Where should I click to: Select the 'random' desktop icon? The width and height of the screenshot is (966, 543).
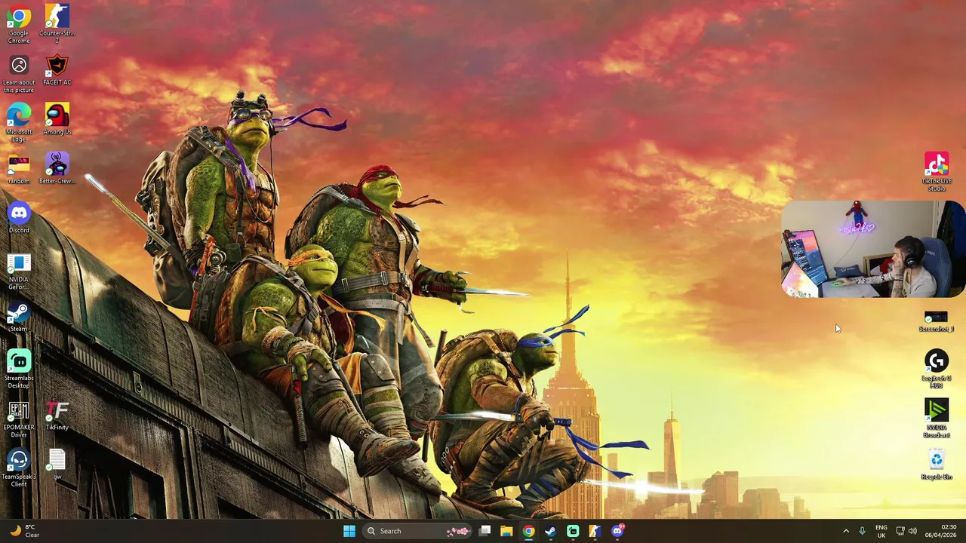(x=19, y=169)
